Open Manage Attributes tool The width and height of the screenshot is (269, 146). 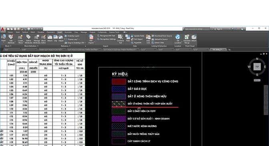coord(36,39)
